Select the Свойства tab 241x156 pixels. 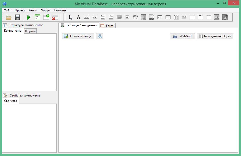11,101
